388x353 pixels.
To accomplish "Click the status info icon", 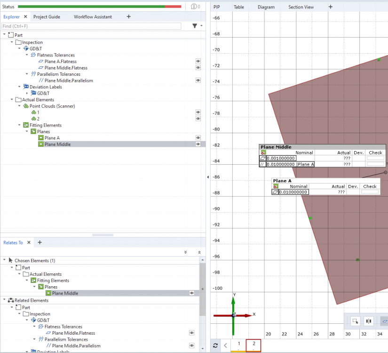I will pos(194,7).
